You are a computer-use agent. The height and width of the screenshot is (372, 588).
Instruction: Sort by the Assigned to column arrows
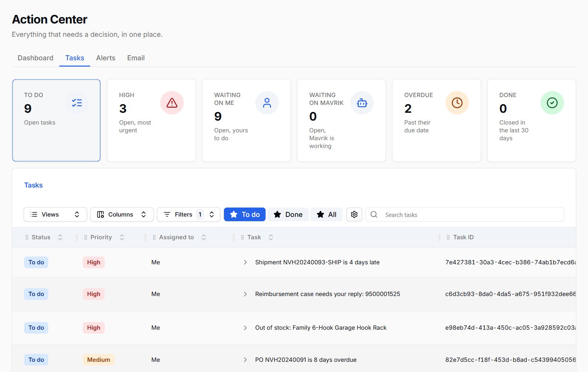click(203, 237)
